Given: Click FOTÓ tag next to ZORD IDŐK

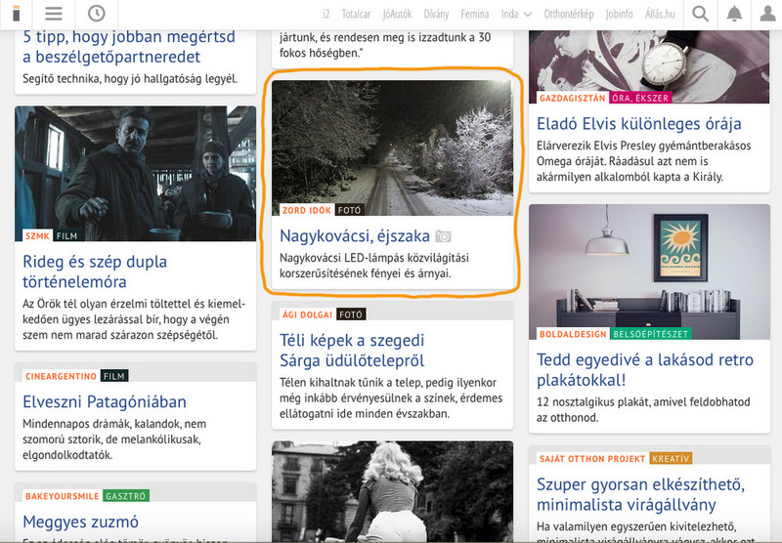Looking at the screenshot, I should (x=349, y=210).
